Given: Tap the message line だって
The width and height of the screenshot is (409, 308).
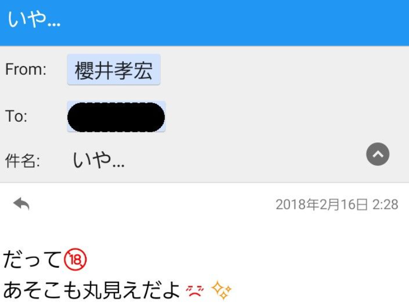Looking at the screenshot, I should pos(32,259).
